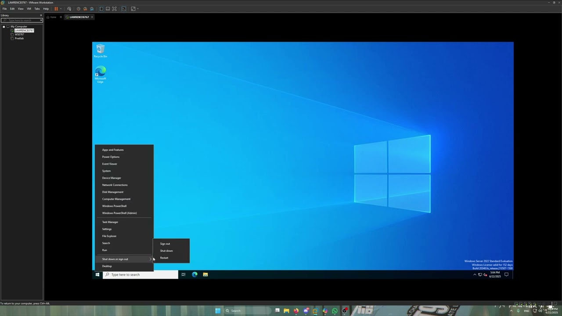This screenshot has width=562, height=316.
Task: Close the Library panel
Action: [41, 15]
